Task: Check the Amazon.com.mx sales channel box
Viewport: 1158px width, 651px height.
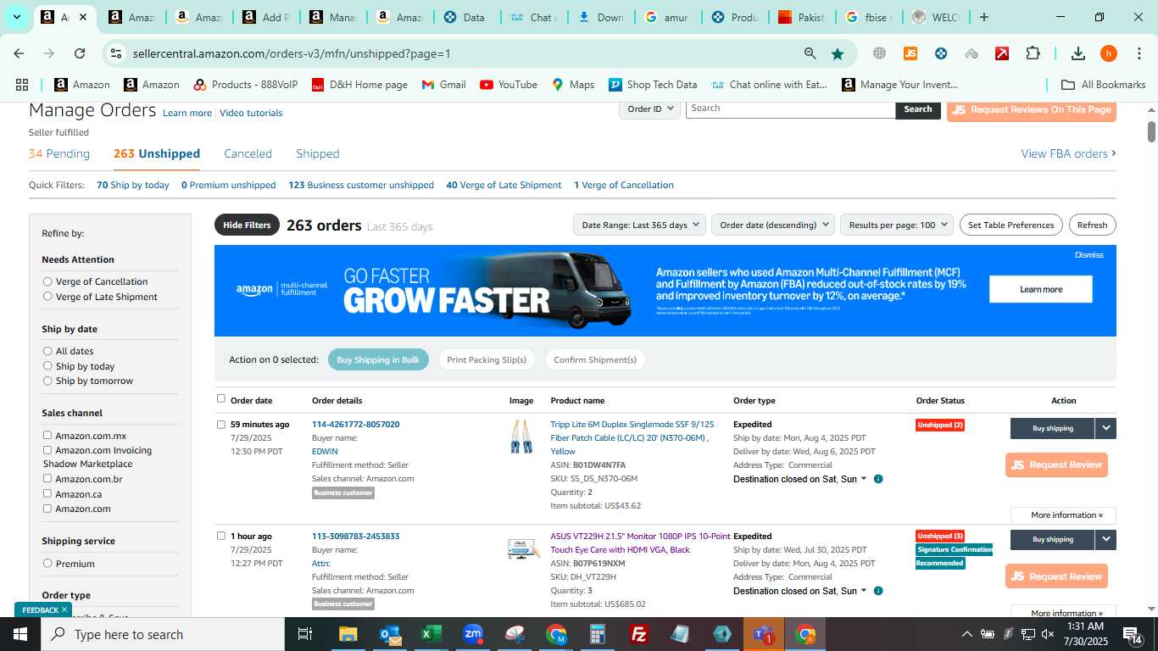Action: point(47,436)
